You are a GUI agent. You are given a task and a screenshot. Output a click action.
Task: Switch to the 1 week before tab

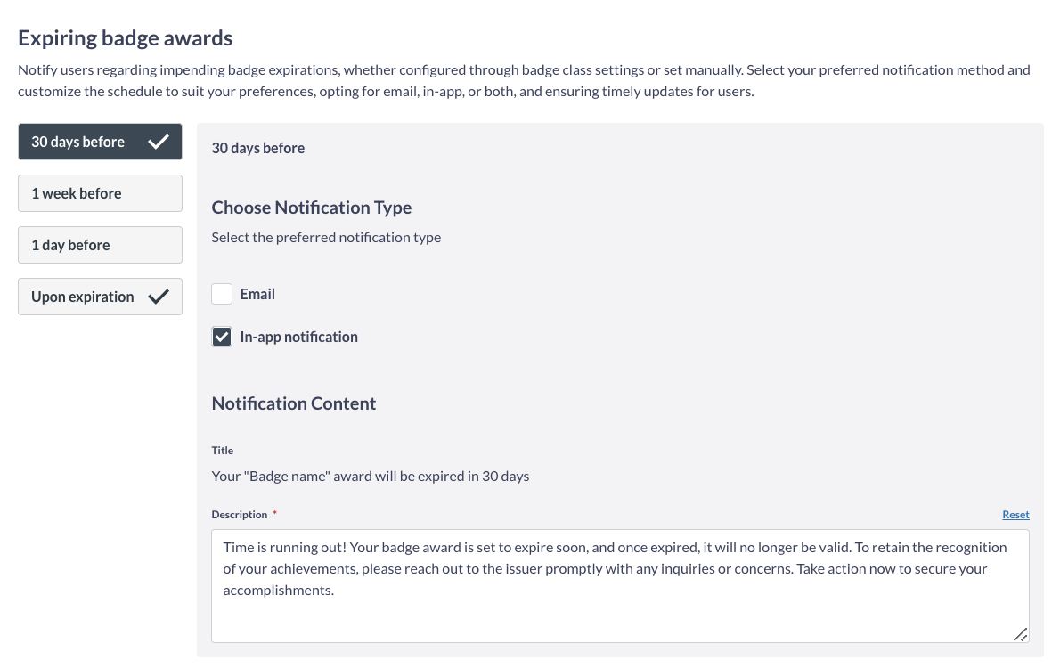coord(100,193)
